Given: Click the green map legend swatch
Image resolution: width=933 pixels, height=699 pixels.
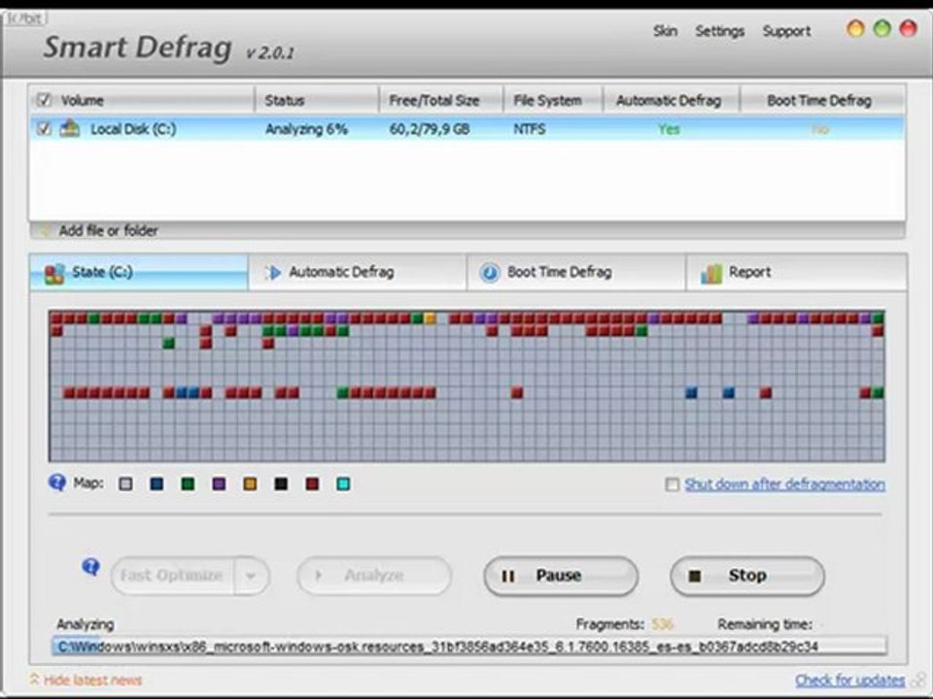Looking at the screenshot, I should click(x=188, y=483).
